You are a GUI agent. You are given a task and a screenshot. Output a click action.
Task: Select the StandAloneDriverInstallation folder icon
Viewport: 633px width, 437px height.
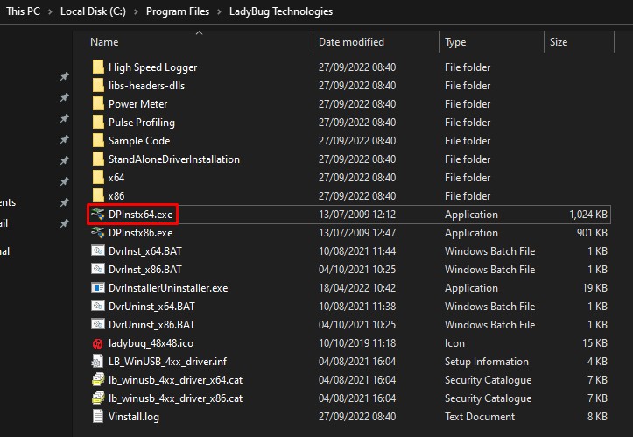click(98, 159)
